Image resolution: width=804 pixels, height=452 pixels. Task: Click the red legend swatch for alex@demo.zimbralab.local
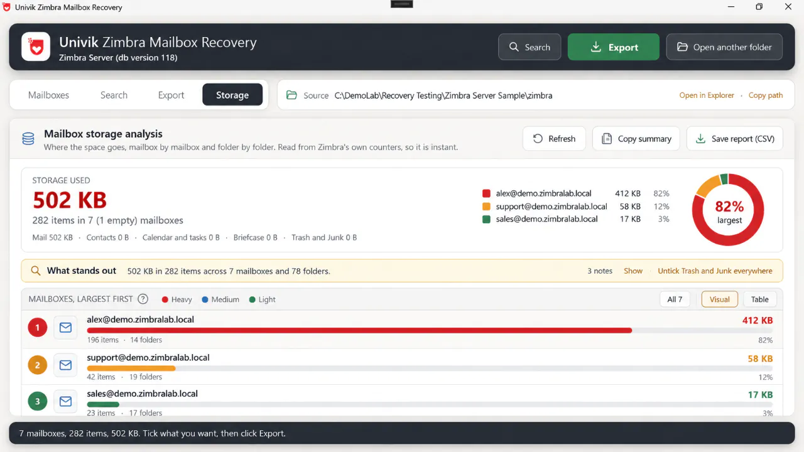coord(486,193)
